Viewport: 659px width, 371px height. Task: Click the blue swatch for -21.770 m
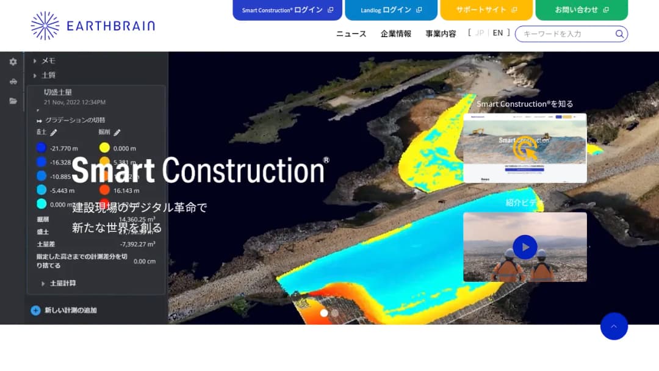coord(41,148)
